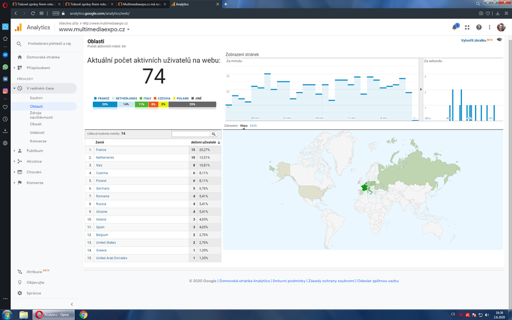The height and width of the screenshot is (320, 512).
Task: Sort by the Aktivní uživatelé column
Action: 205,142
